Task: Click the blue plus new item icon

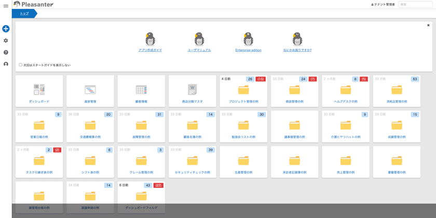Action: [6, 29]
